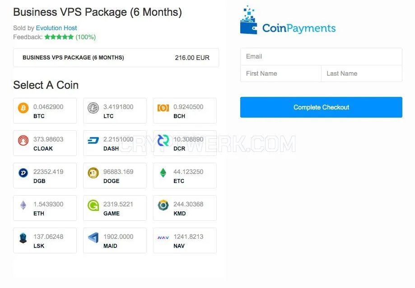Click the Business VPS Package page title
Viewport: 415px width, 288px height.
(98, 12)
